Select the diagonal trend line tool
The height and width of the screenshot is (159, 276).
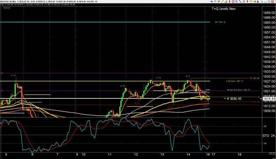pyautogui.click(x=240, y=1)
